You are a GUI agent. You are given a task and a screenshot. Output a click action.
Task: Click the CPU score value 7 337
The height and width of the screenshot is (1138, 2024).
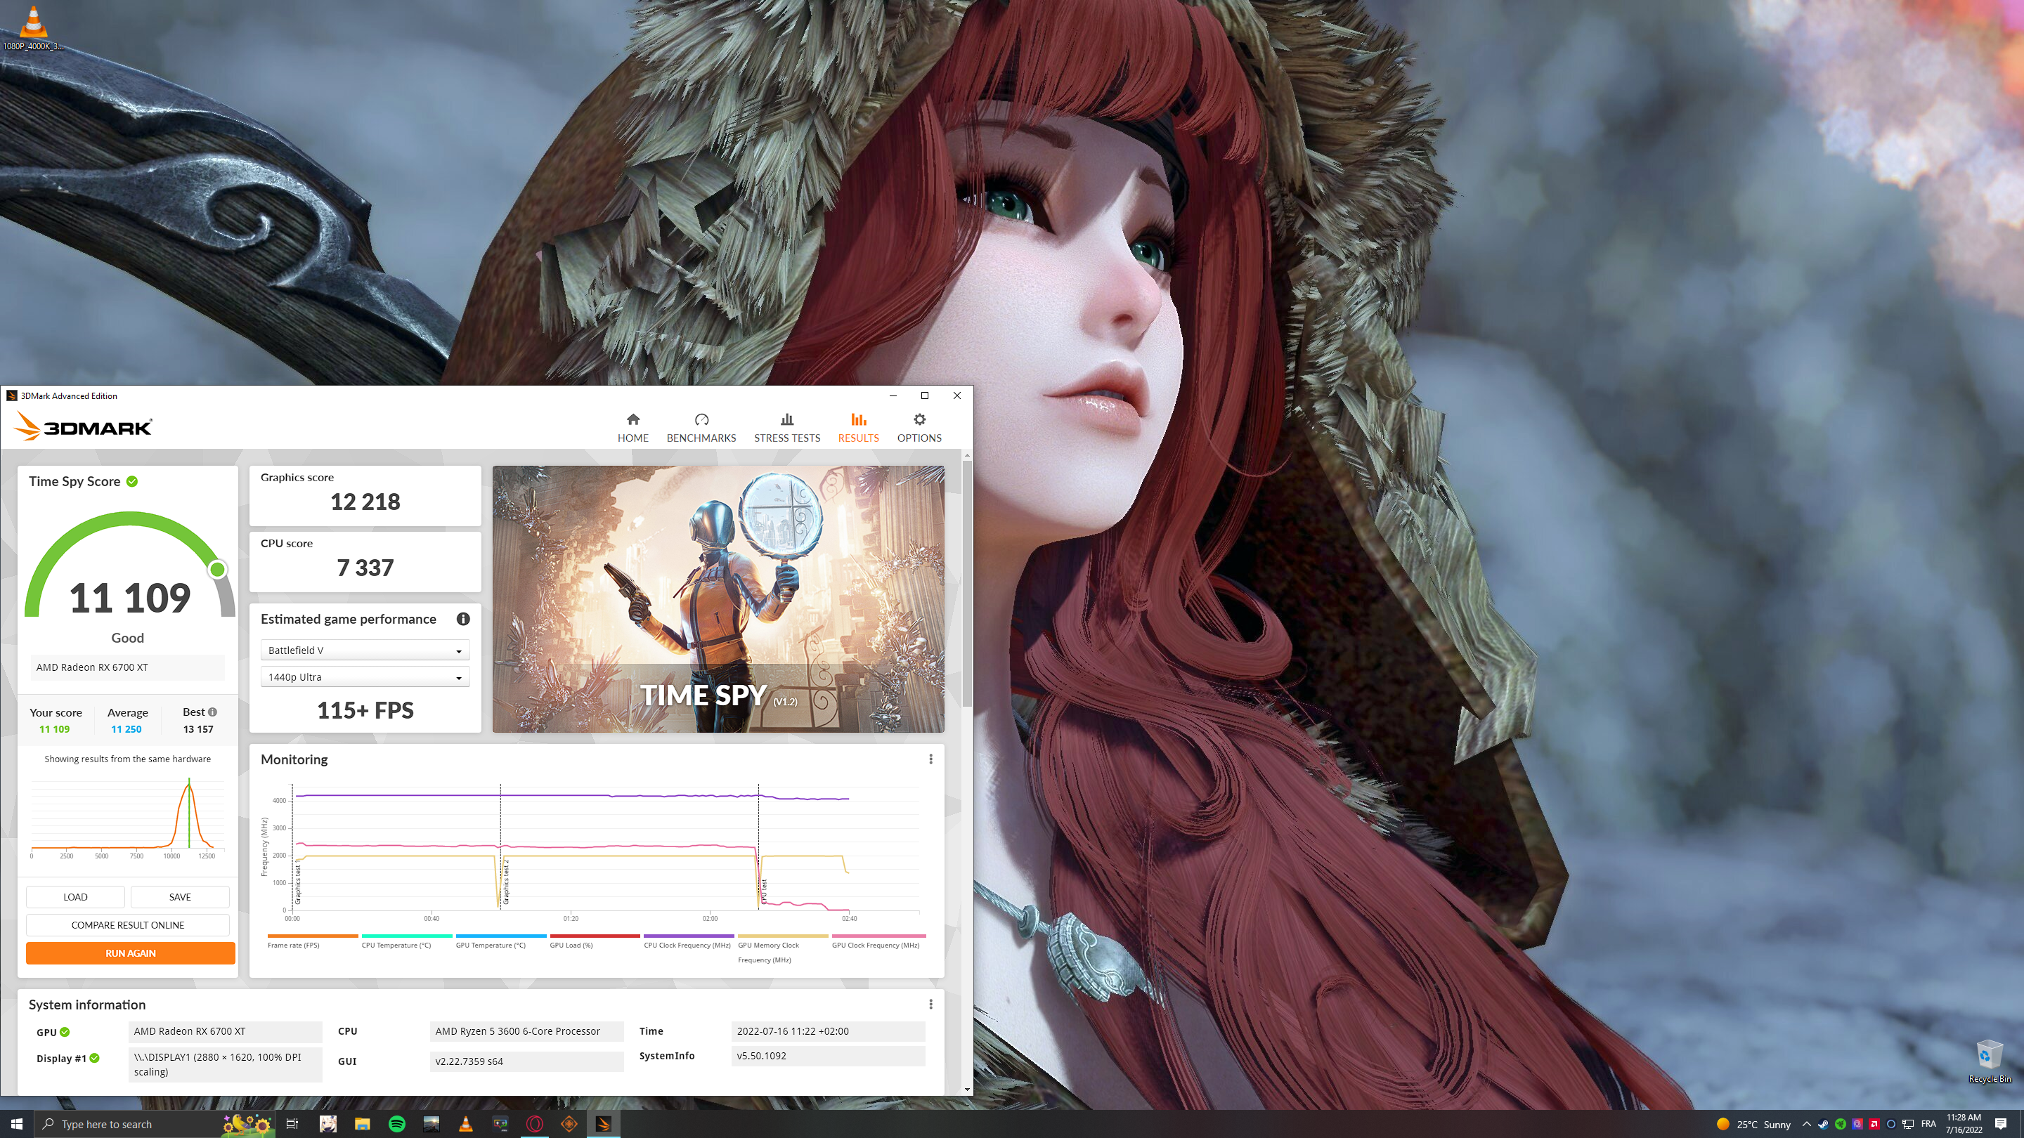click(365, 568)
